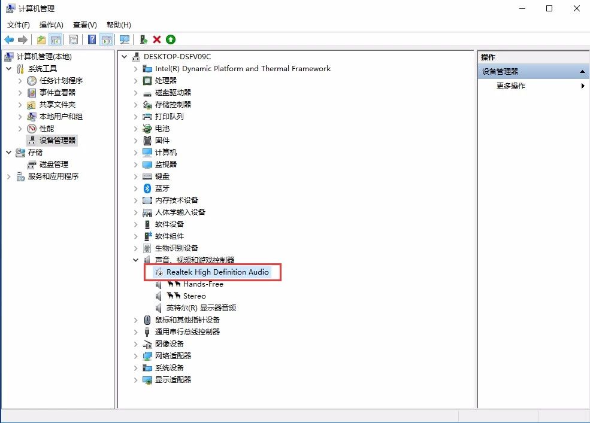The image size is (590, 423).
Task: Toggle the show/hide console tree button
Action: pyautogui.click(x=55, y=39)
